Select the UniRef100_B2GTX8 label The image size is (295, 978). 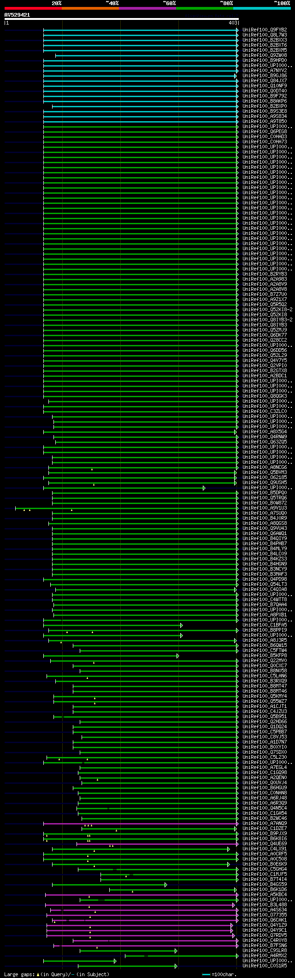point(265,370)
